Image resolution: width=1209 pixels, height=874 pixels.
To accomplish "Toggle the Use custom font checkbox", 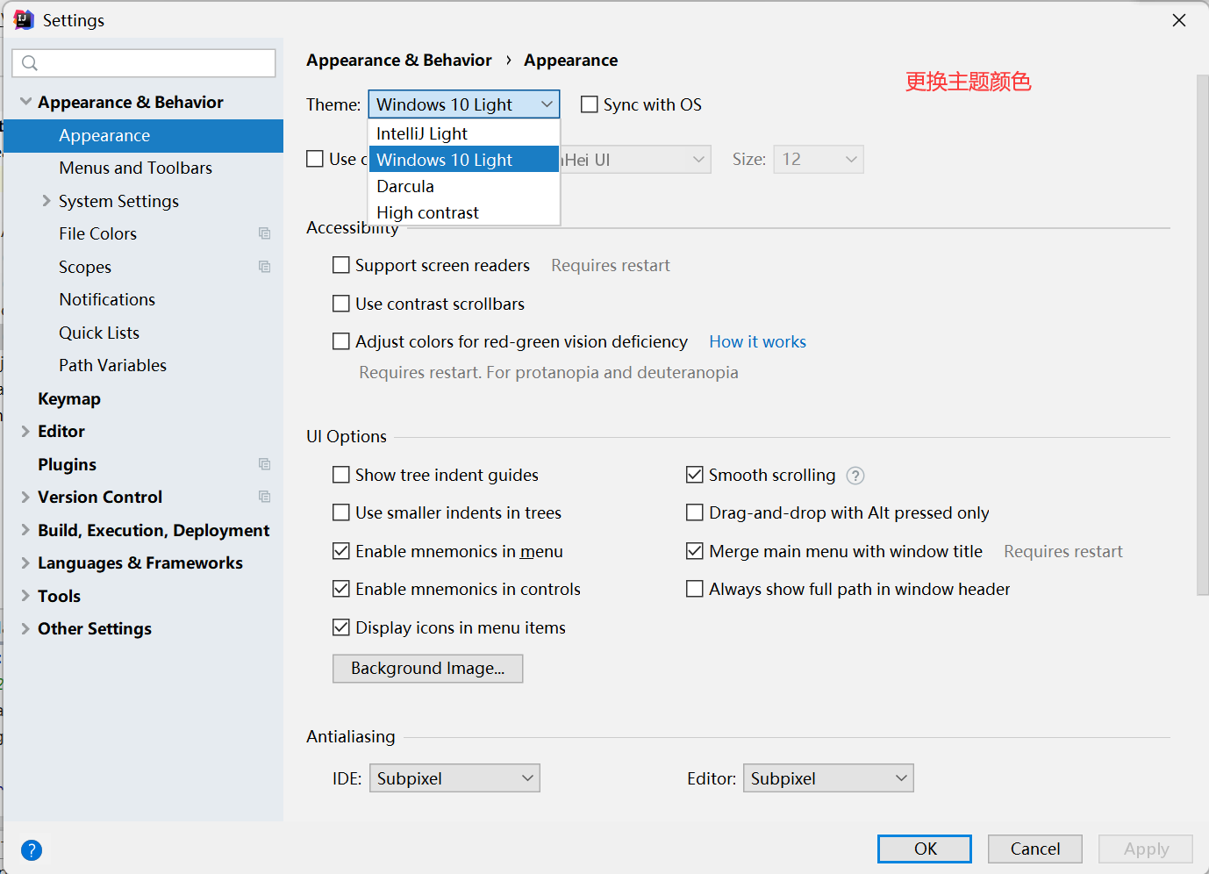I will pos(315,159).
